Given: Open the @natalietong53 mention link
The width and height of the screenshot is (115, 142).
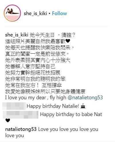Looking at the screenshot, I should coord(85,98).
